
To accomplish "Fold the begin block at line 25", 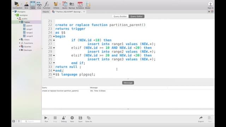I will [54, 36].
